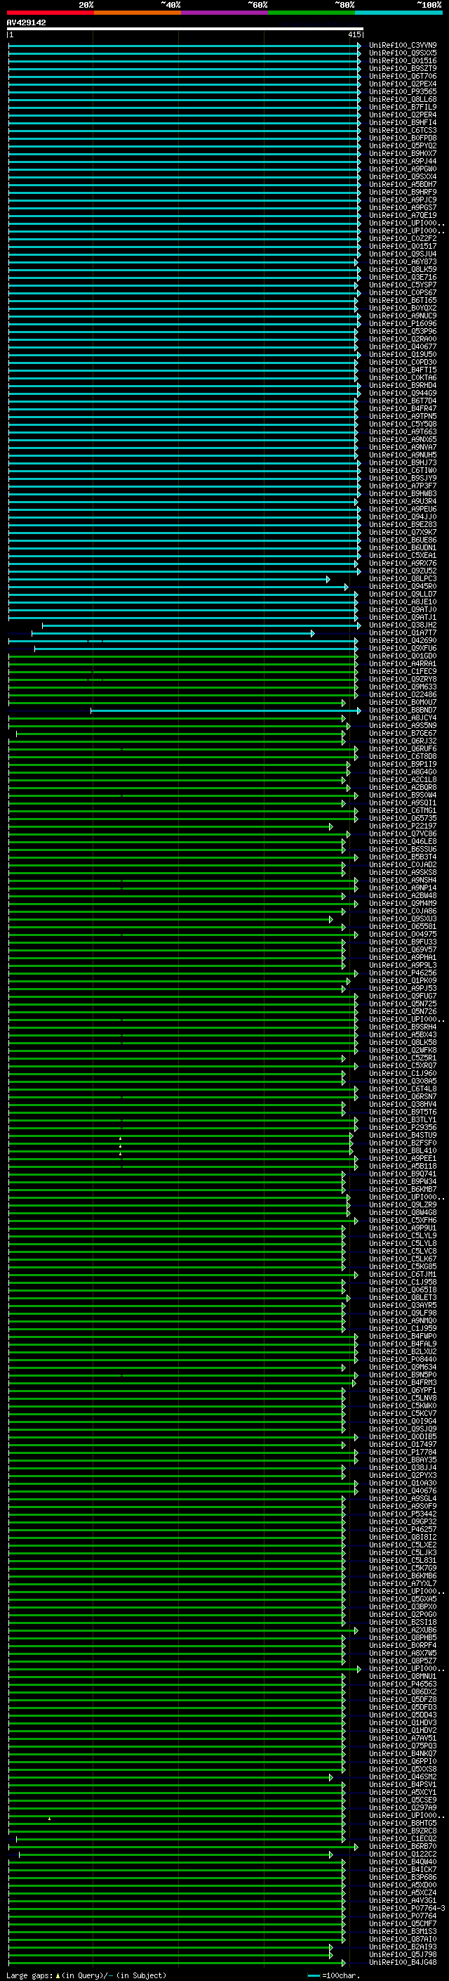Select hit label UniRef100_Q7VC86
Image resolution: width=449 pixels, height=1981 pixels.
point(402,834)
